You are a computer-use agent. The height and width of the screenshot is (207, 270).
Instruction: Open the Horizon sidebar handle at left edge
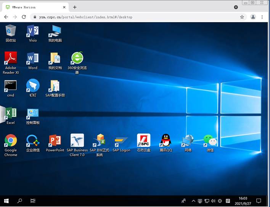point(2,115)
